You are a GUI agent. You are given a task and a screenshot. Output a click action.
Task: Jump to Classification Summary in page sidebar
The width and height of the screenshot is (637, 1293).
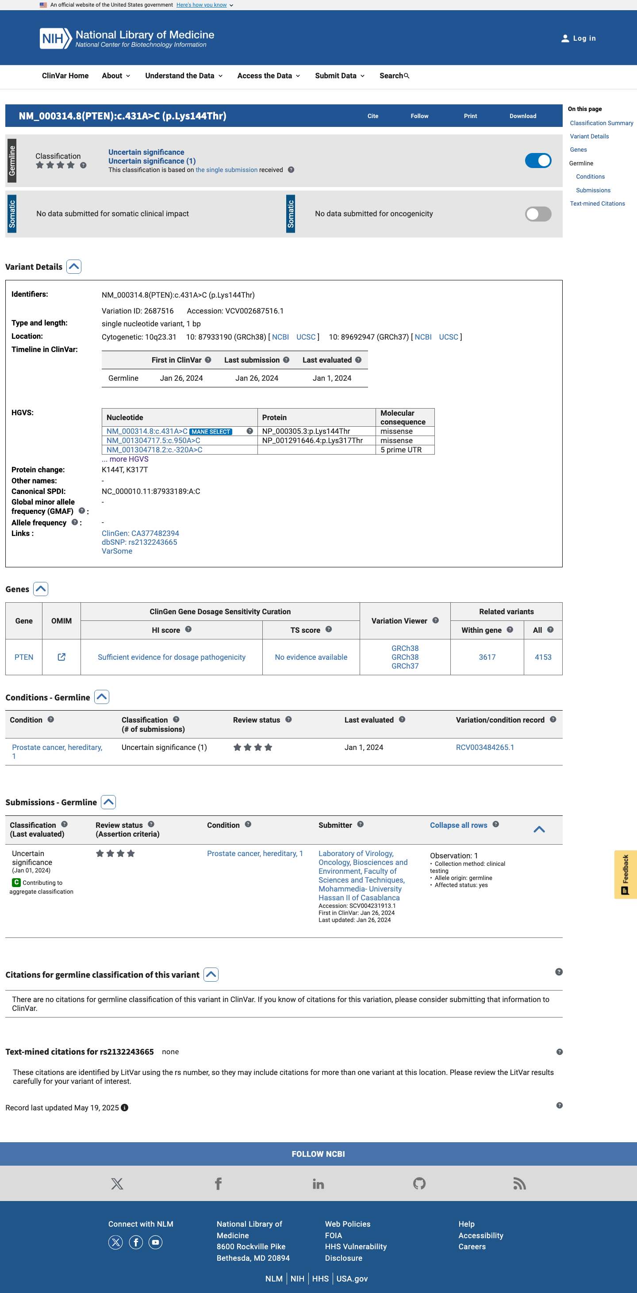pos(601,123)
